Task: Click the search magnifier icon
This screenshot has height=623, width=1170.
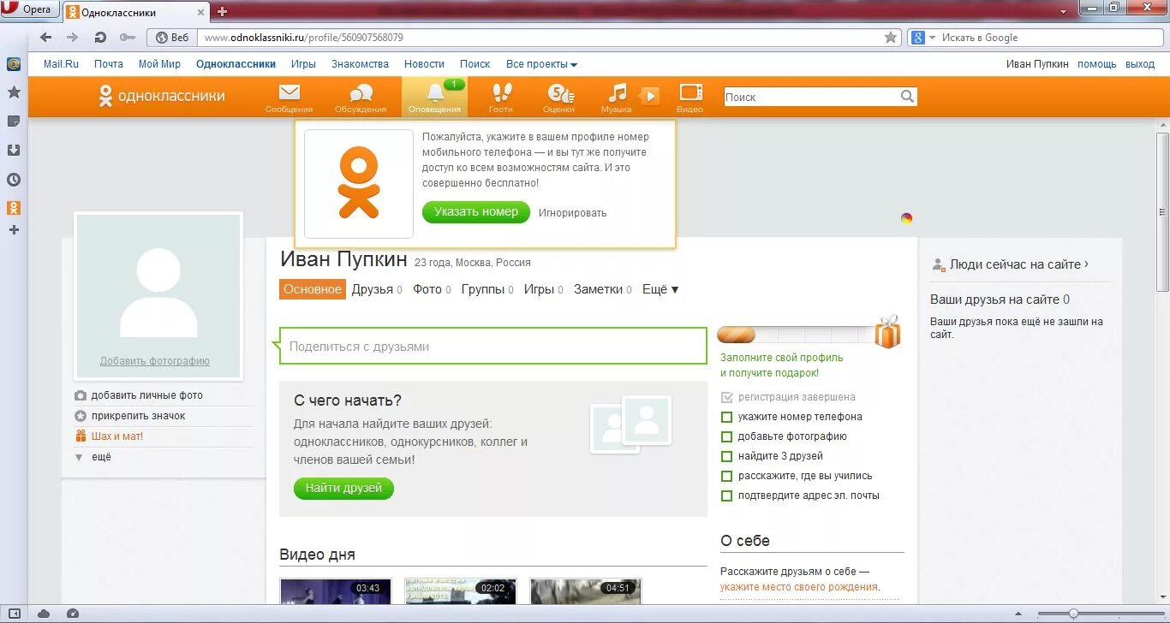Action: point(907,97)
